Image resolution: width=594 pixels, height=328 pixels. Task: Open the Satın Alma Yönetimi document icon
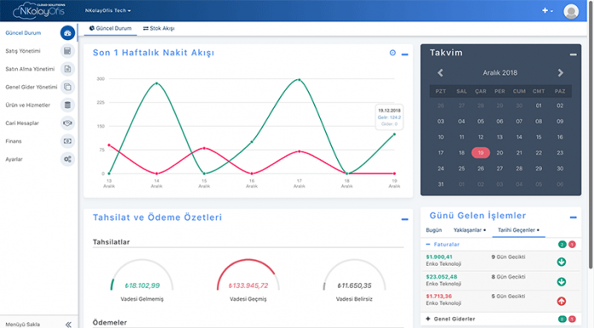click(67, 69)
